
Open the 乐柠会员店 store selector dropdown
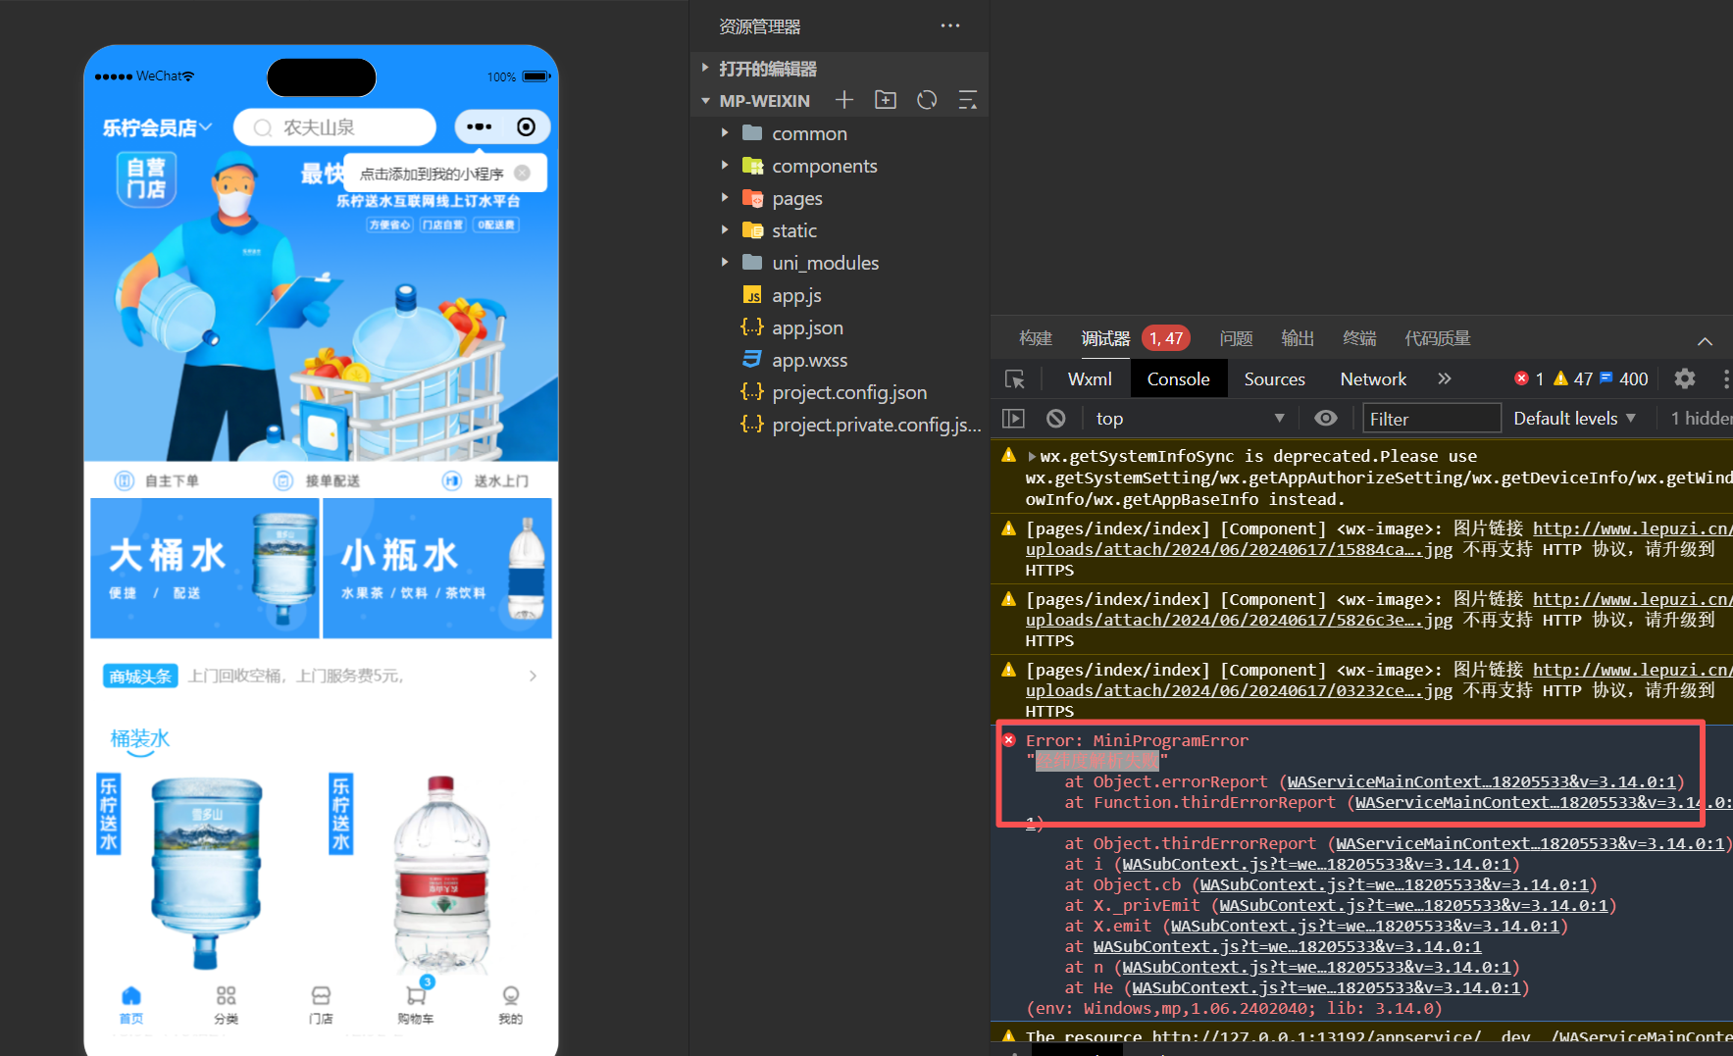157,127
